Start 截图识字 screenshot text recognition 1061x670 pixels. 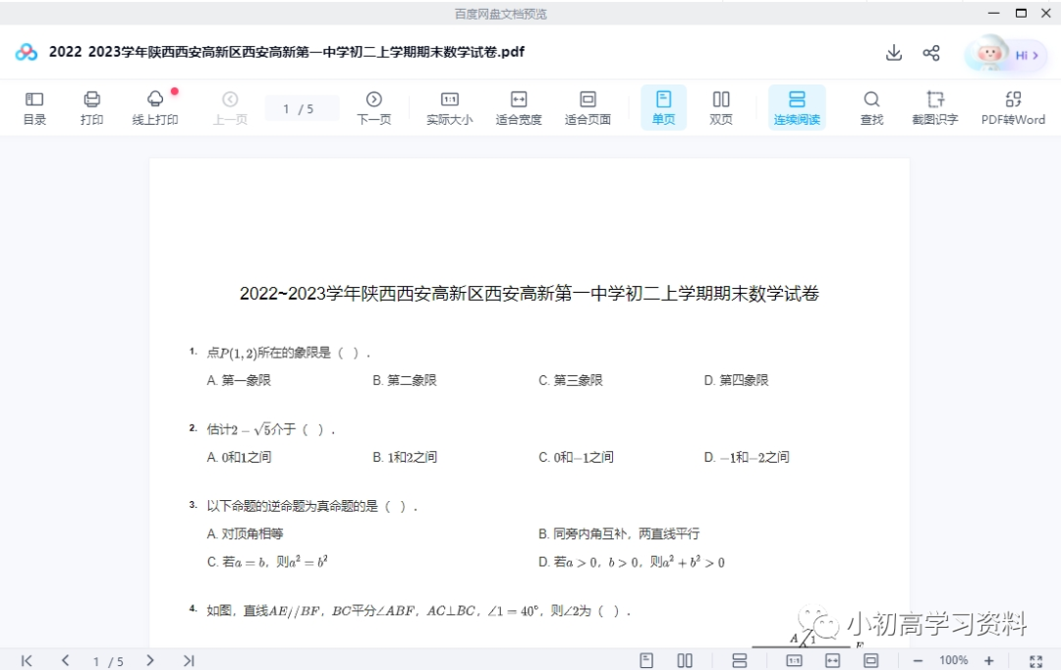point(935,108)
